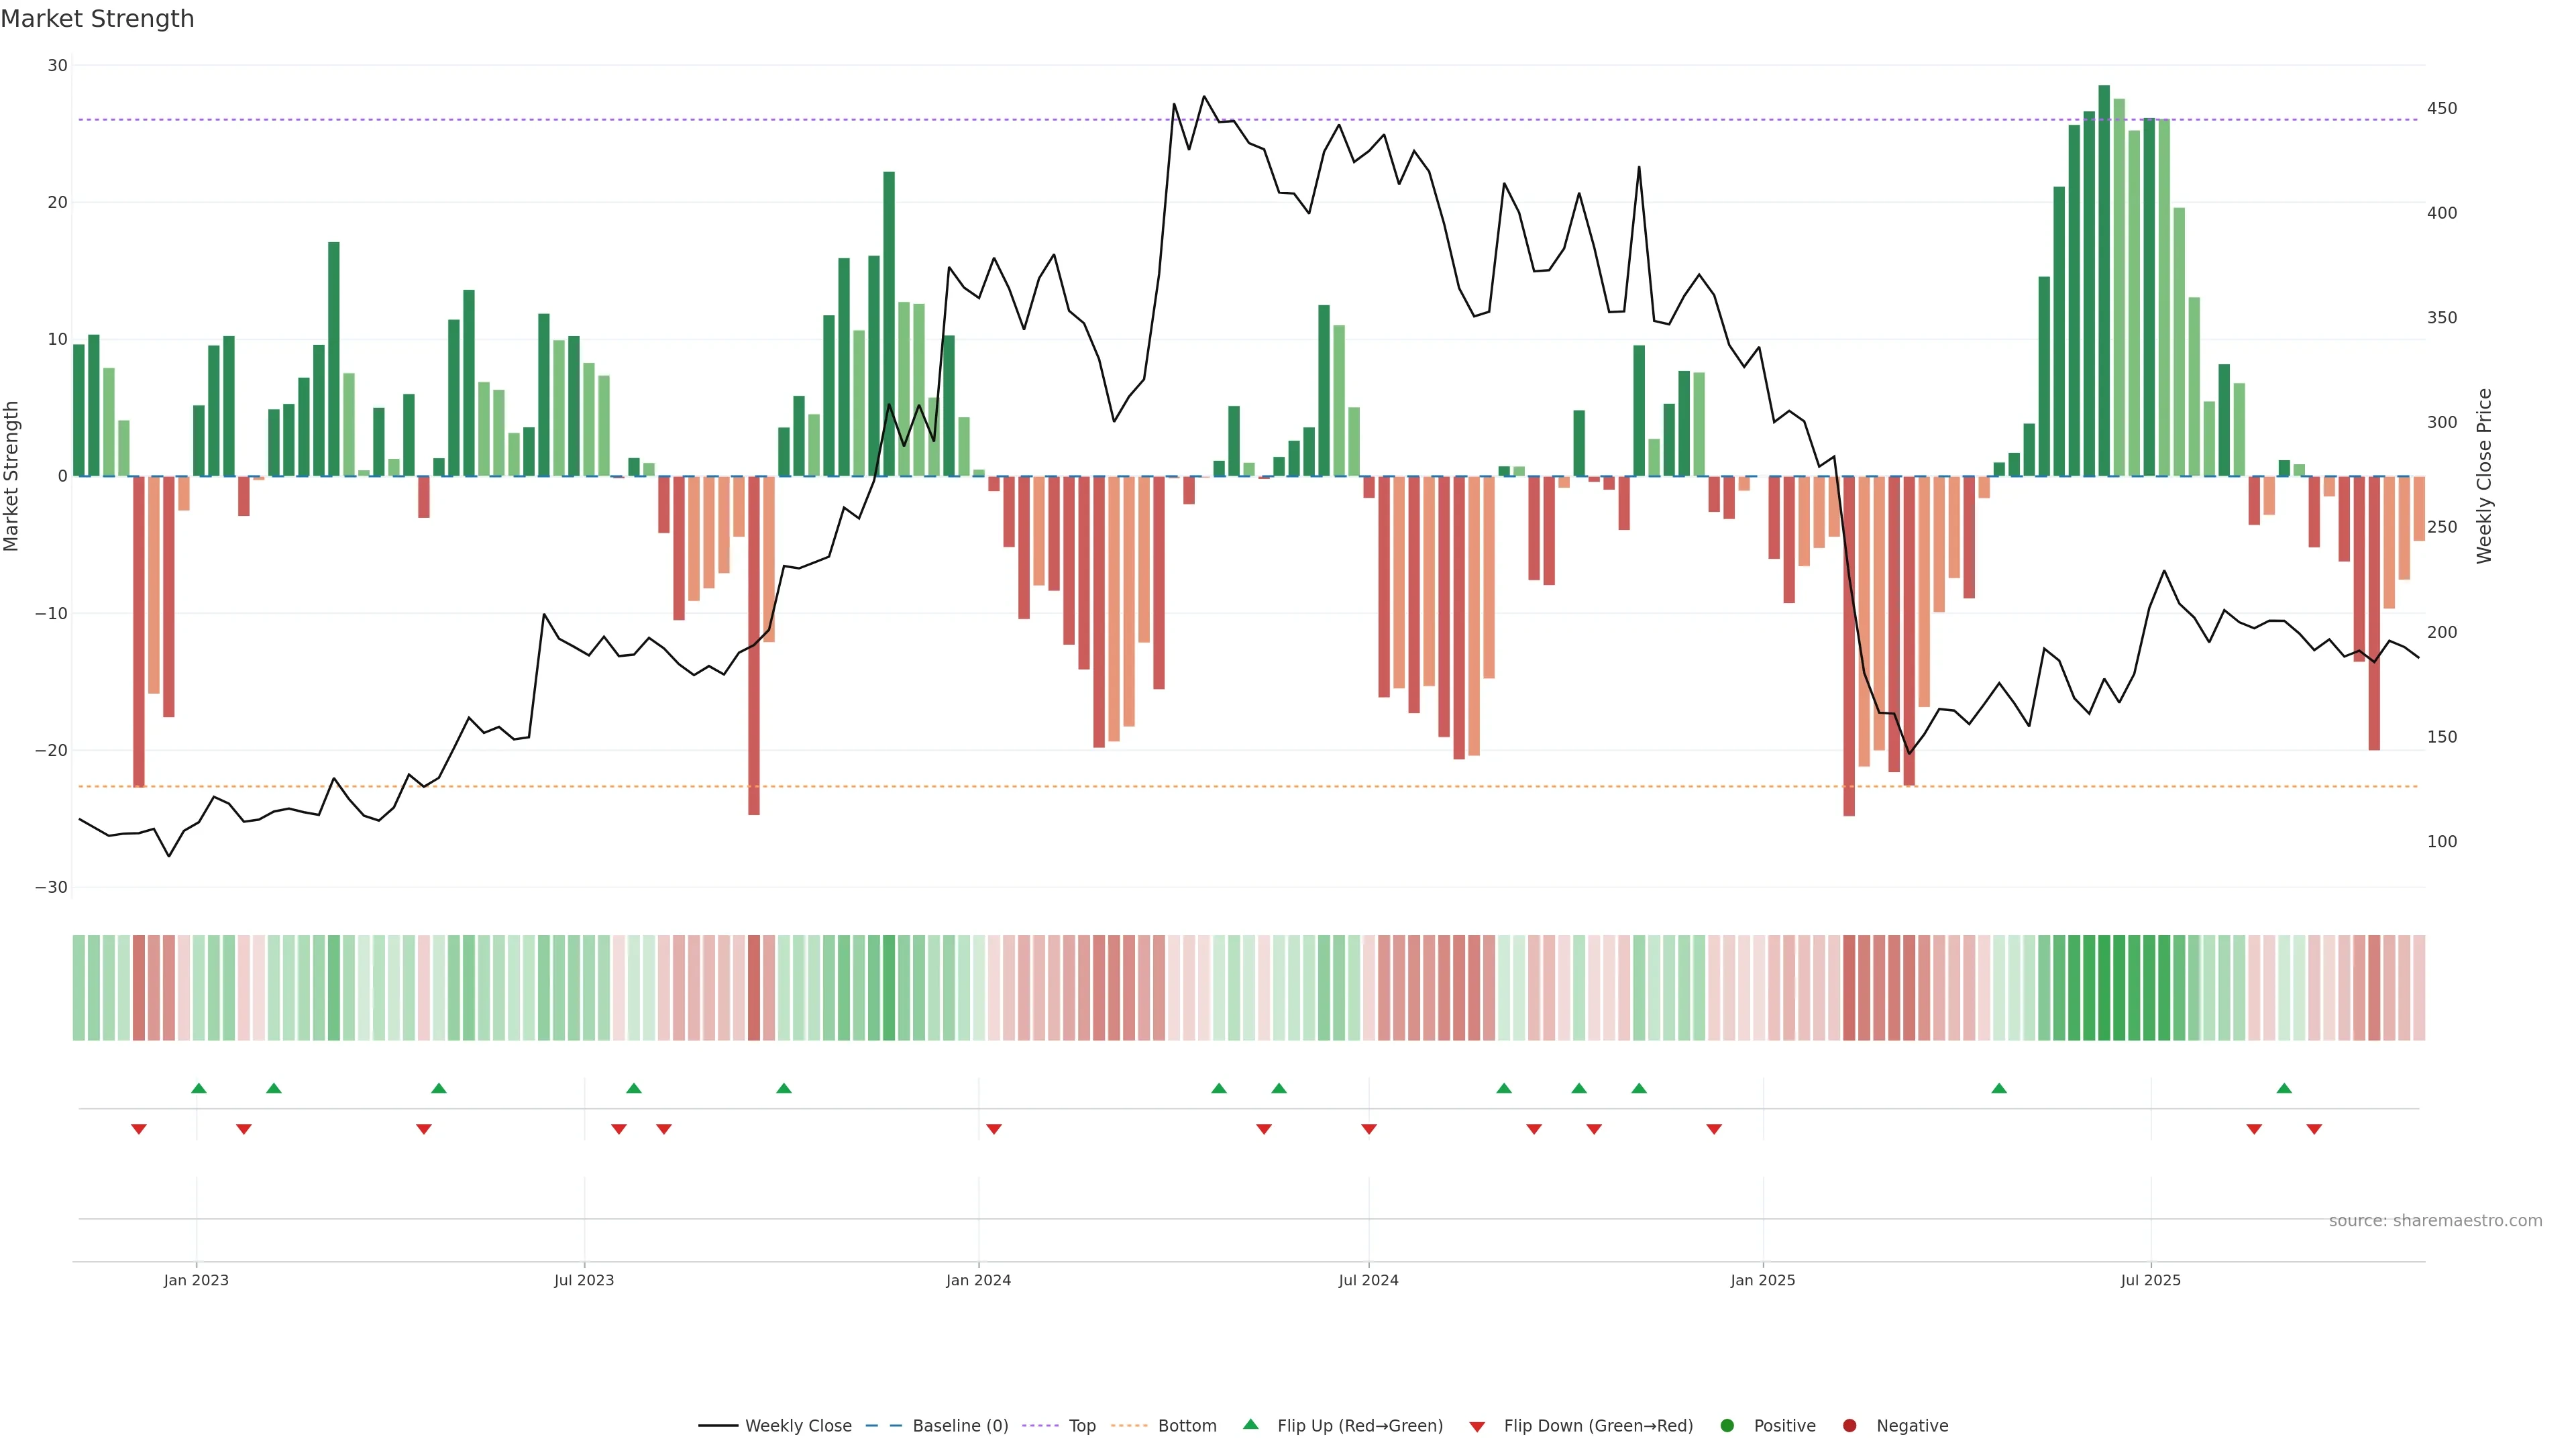Screen dimensions: 2576x1449
Task: Click the green Flip Up triangle in legend
Action: (1250, 1424)
